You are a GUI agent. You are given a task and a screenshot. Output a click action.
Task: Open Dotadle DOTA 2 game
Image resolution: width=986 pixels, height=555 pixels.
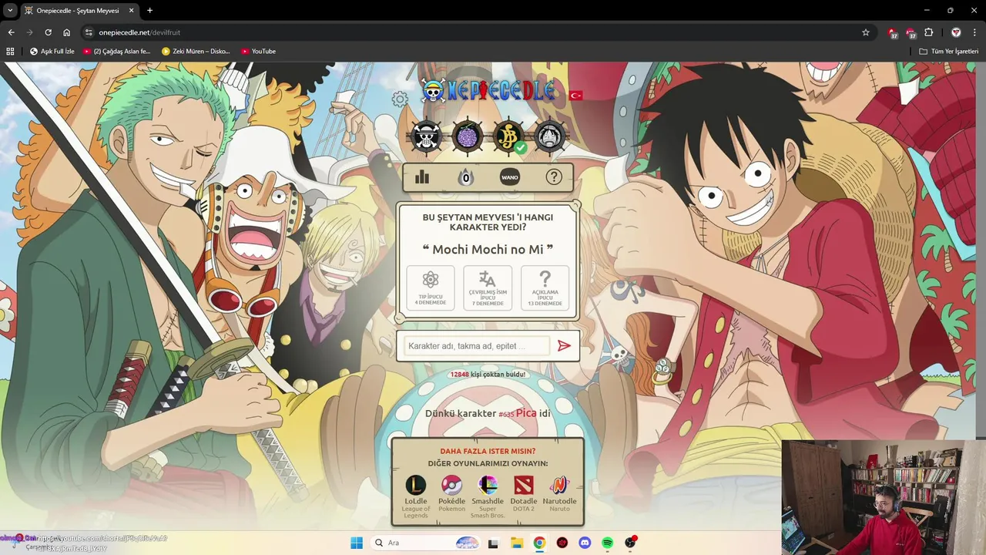click(524, 494)
